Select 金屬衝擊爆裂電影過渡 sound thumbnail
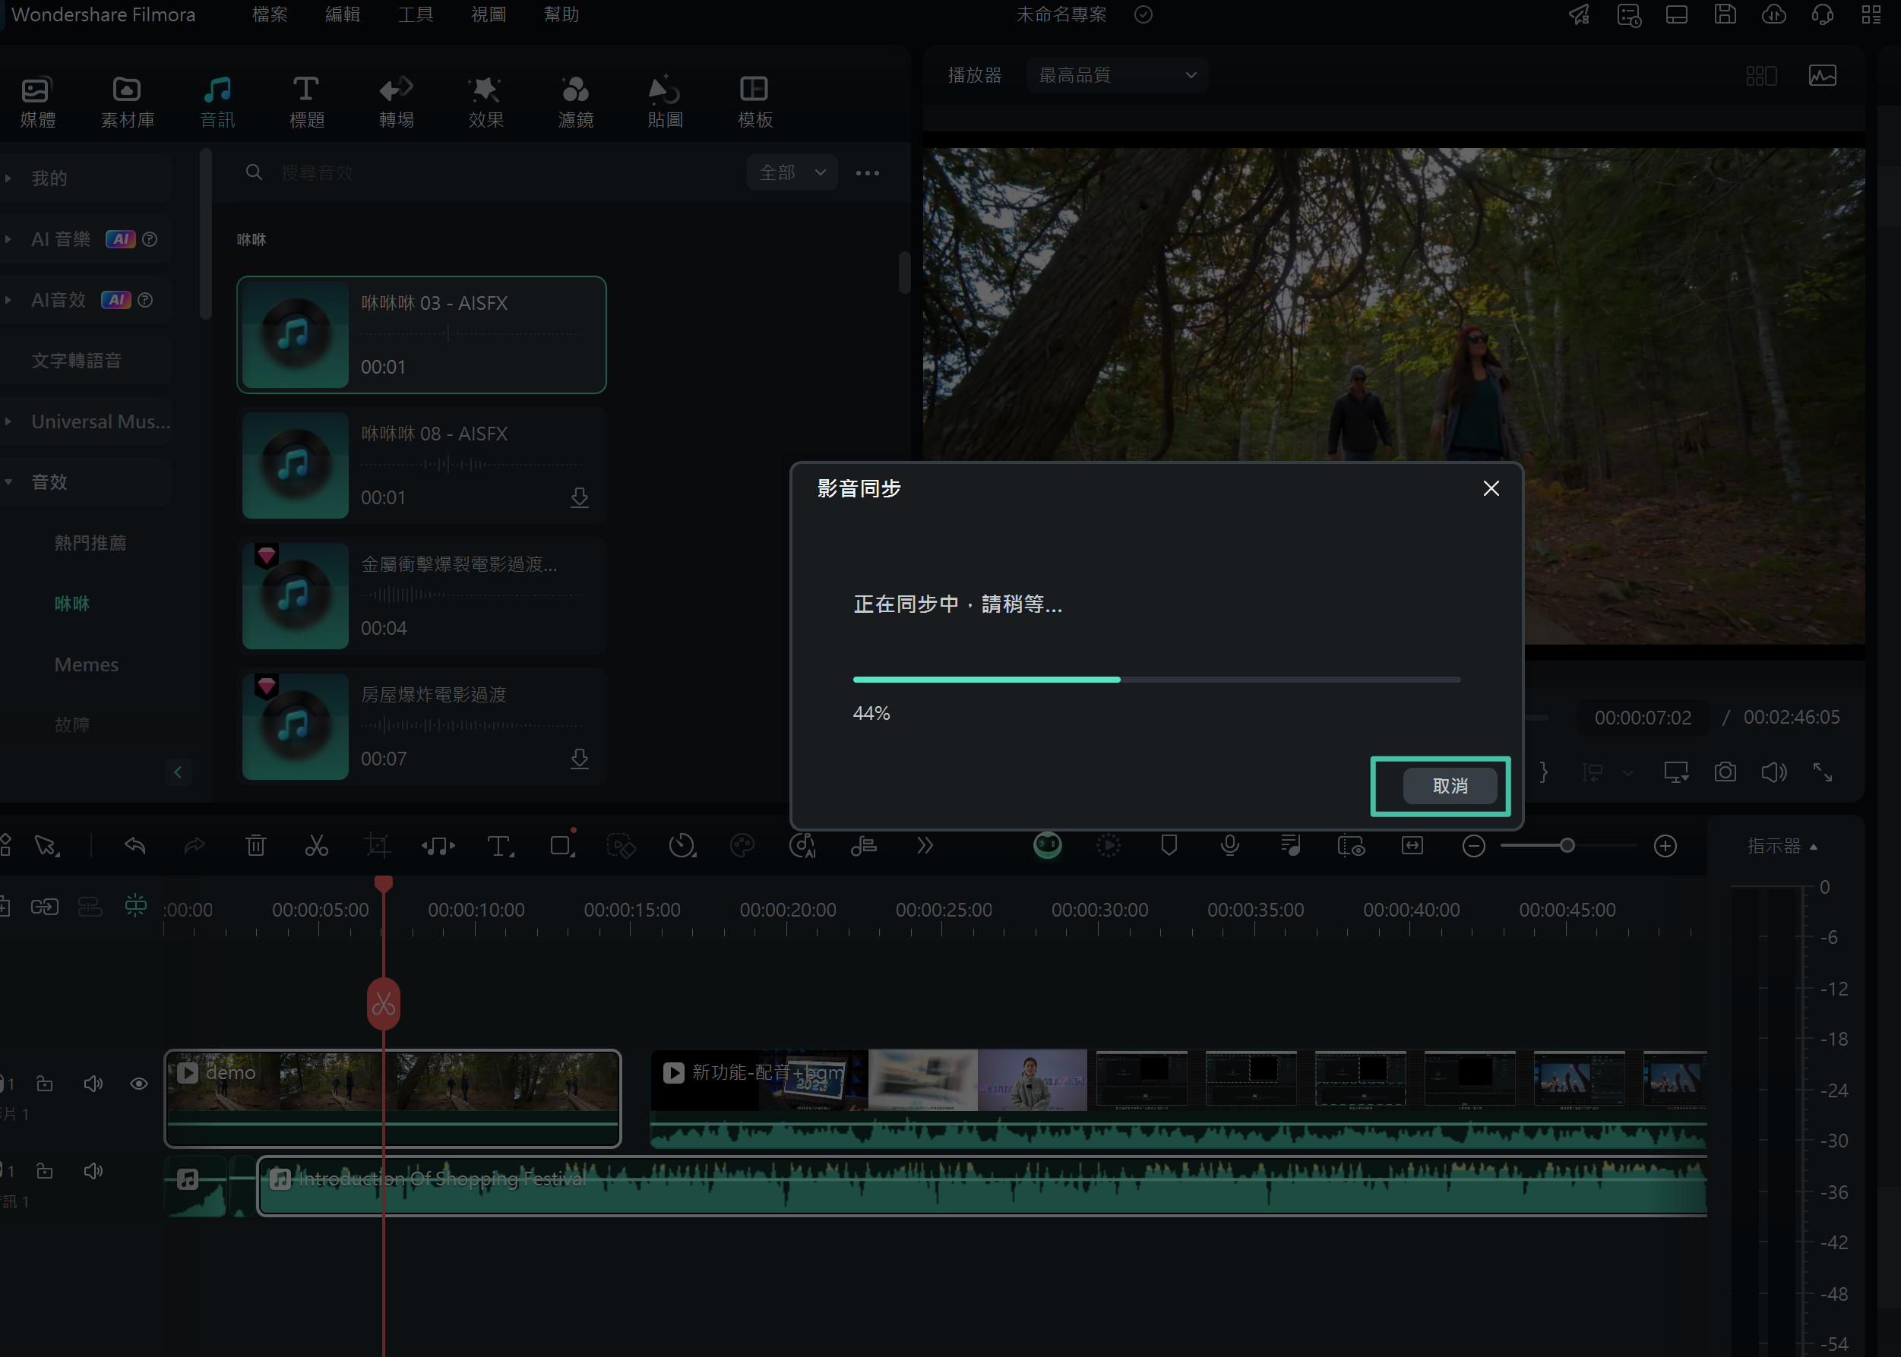Image resolution: width=1901 pixels, height=1357 pixels. [295, 596]
